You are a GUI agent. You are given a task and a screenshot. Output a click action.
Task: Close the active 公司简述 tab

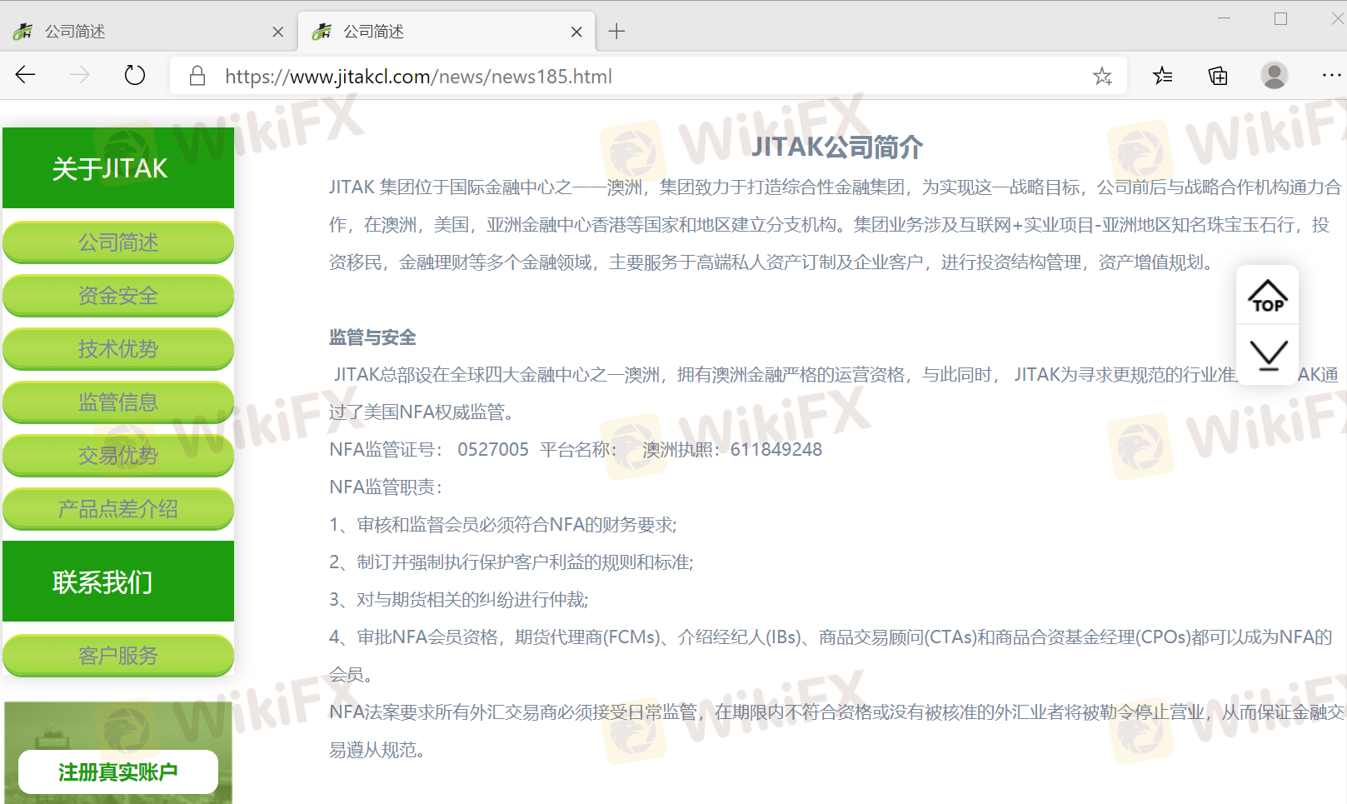(576, 32)
